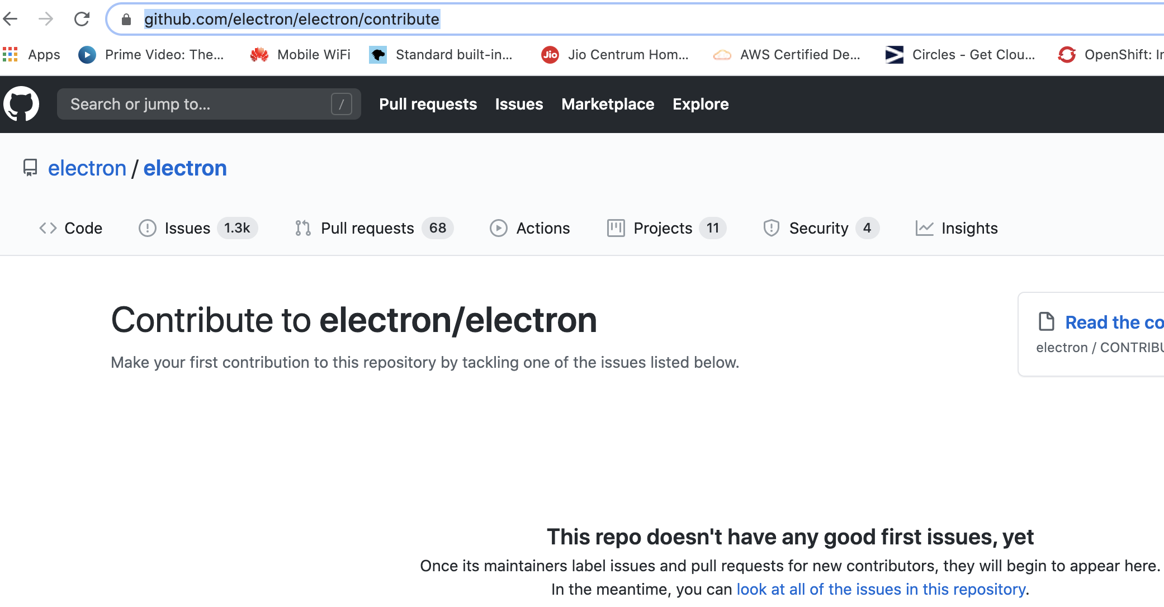This screenshot has height=607, width=1164.
Task: Click 'This repo doesn't have any good first issues' heading
Action: tap(790, 537)
